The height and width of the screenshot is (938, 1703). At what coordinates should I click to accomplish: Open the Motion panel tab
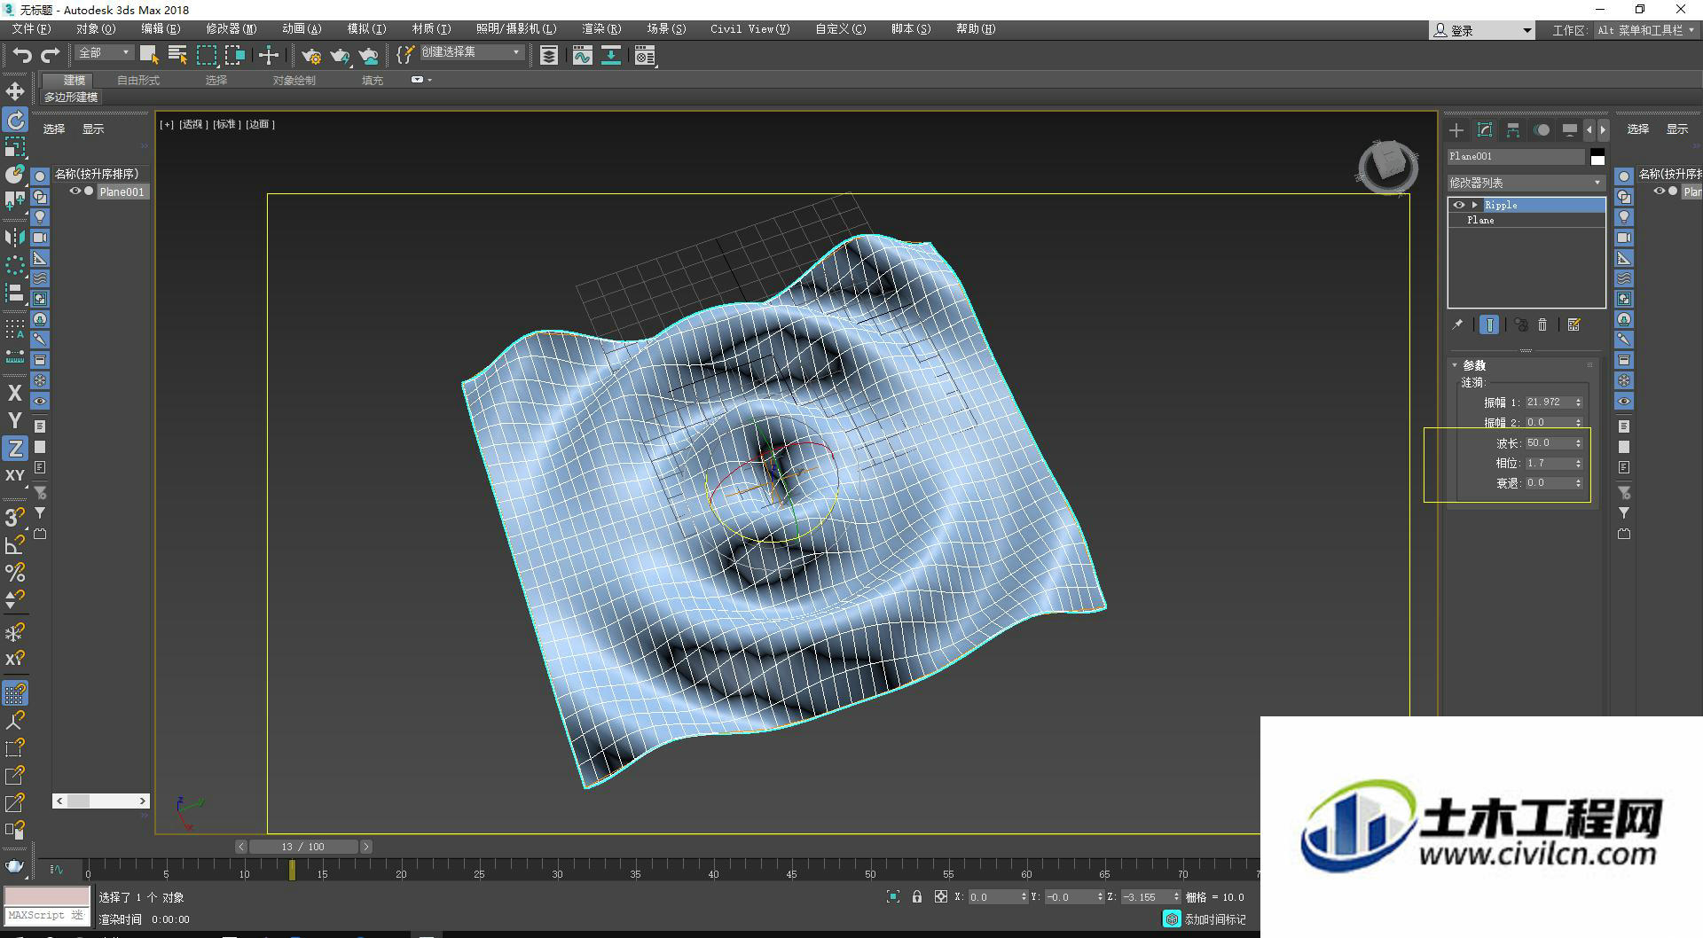(1542, 130)
